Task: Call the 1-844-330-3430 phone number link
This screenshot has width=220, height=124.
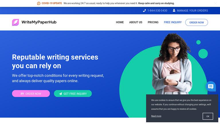Action: [157, 11]
